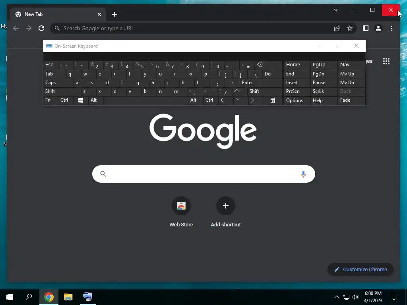The width and height of the screenshot is (407, 305).
Task: Go forward using Chrome's forward arrow
Action: [29, 28]
